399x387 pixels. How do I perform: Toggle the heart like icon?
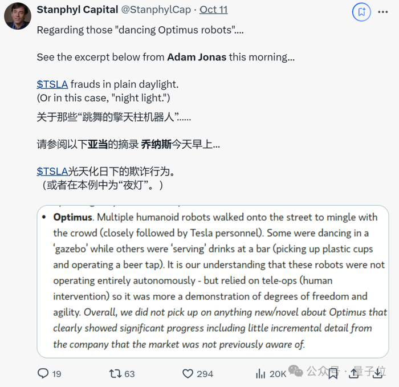click(x=188, y=373)
